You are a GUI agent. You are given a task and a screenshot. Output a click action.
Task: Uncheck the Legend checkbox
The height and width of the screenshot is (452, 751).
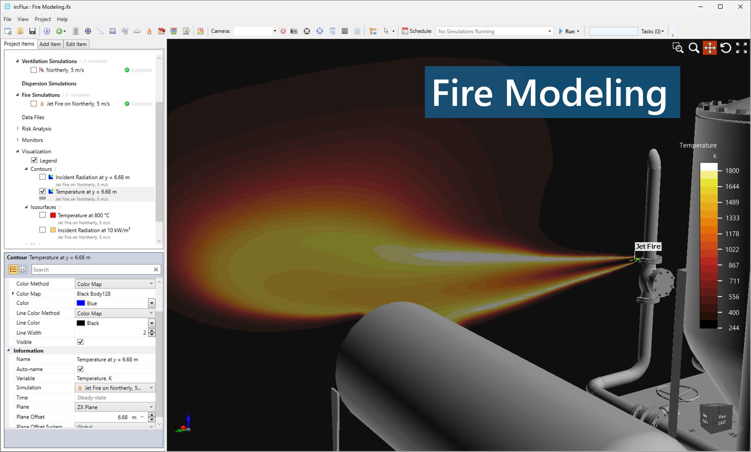point(34,160)
